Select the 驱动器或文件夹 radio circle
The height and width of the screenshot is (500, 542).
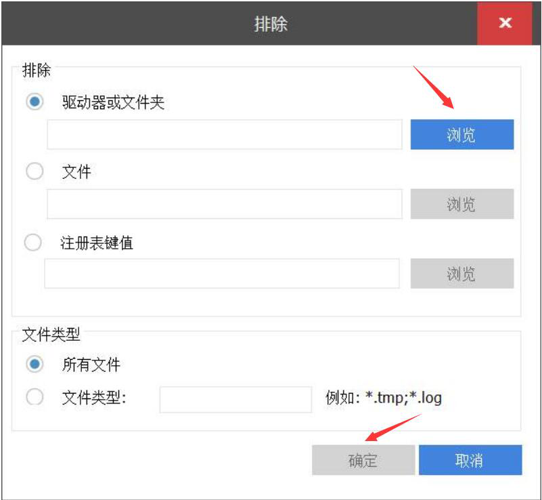coord(34,102)
